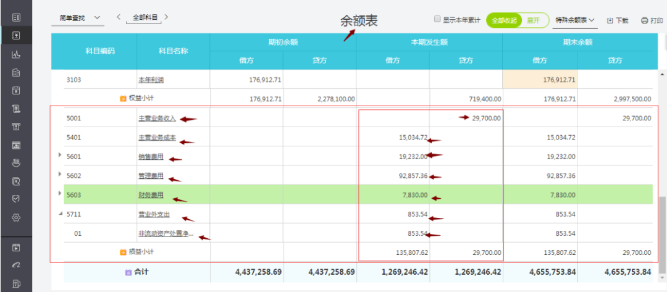
Task: Tick the 显示本年累计 checkbox
Action: click(x=437, y=19)
